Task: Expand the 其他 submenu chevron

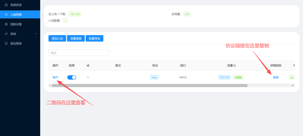Action: tap(36, 33)
